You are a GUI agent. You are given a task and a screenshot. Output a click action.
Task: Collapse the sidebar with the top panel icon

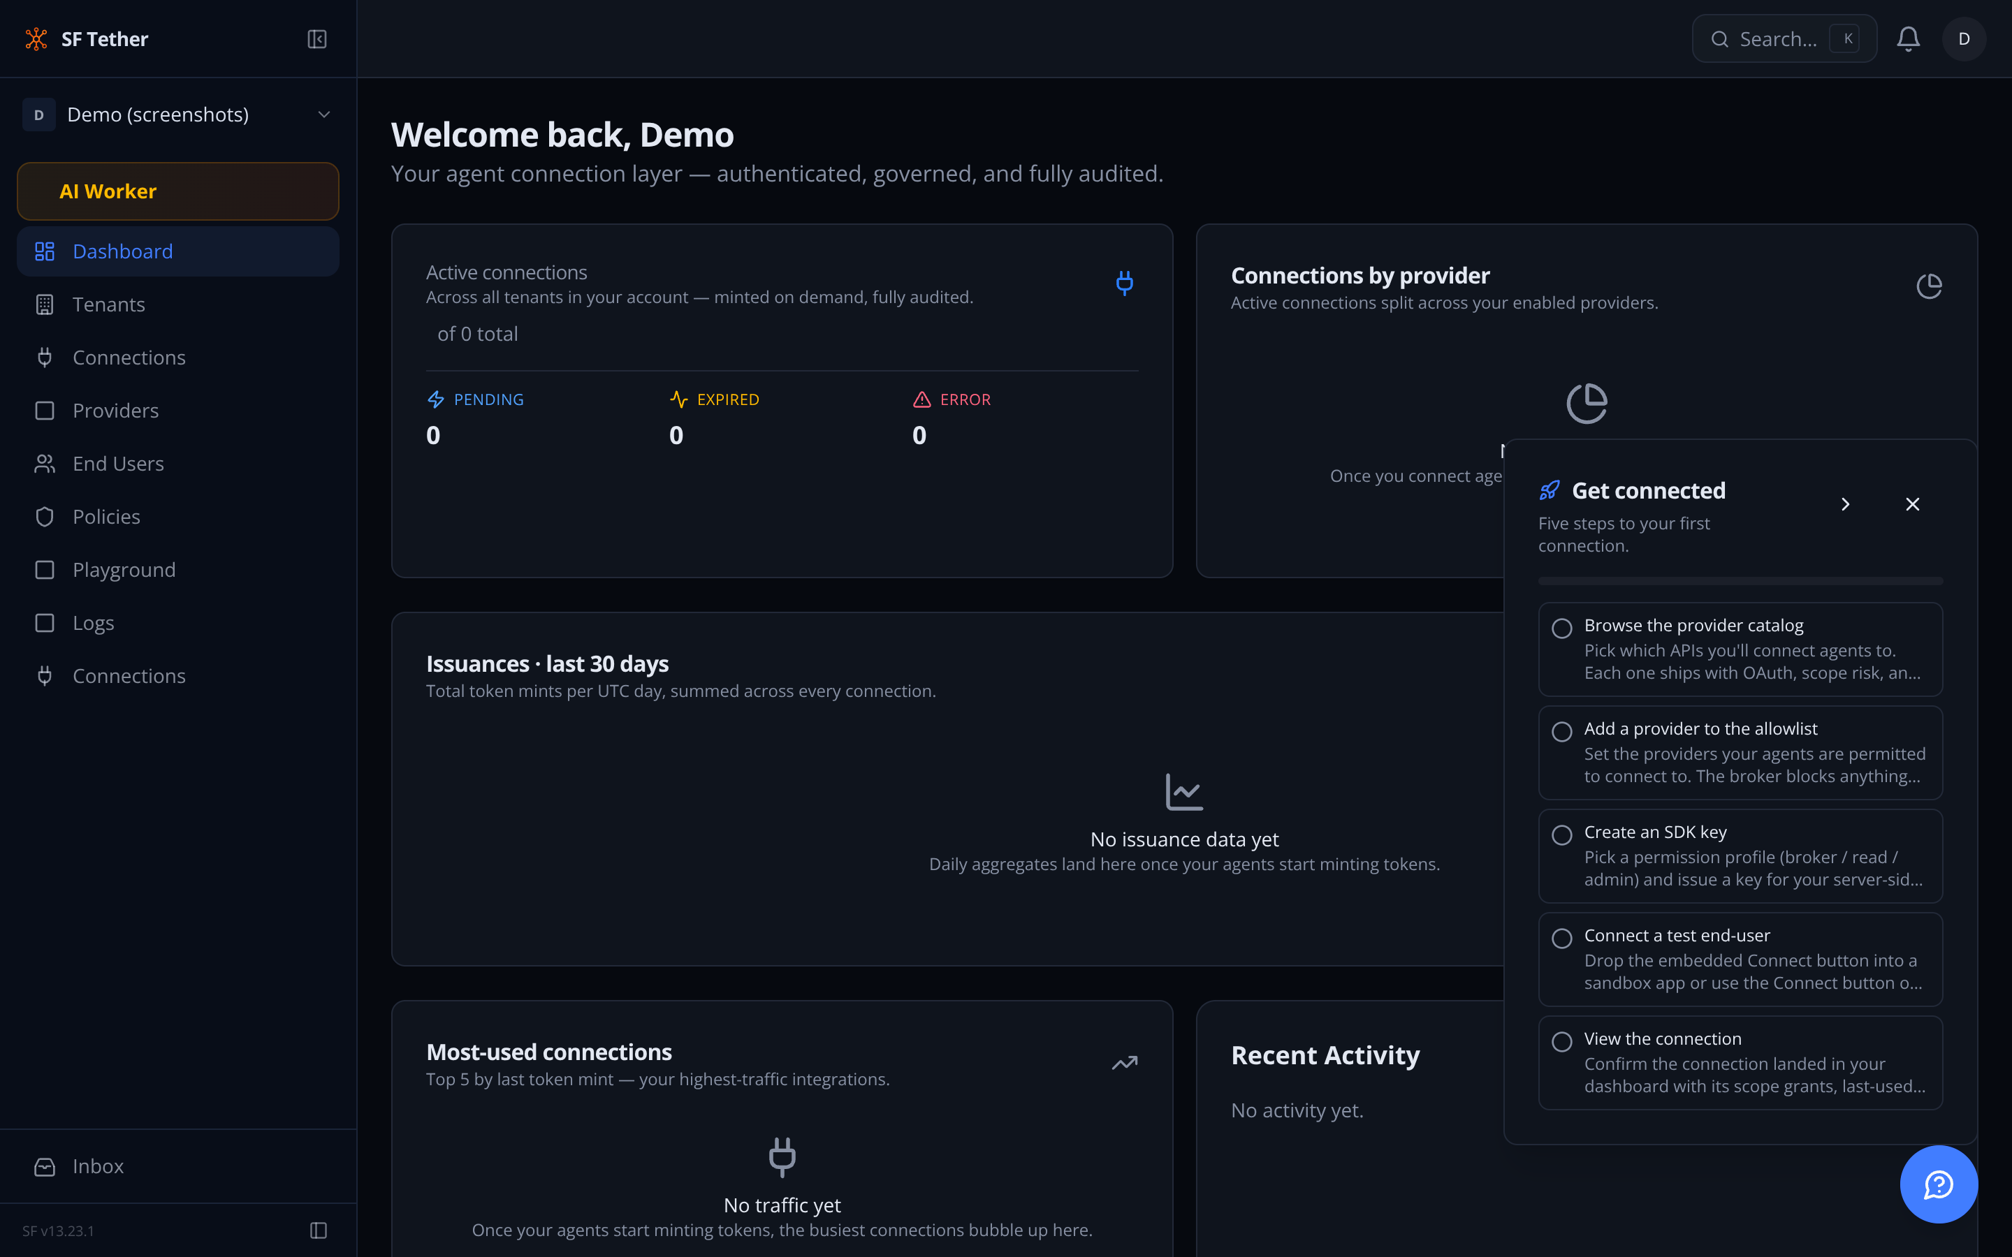(x=316, y=39)
